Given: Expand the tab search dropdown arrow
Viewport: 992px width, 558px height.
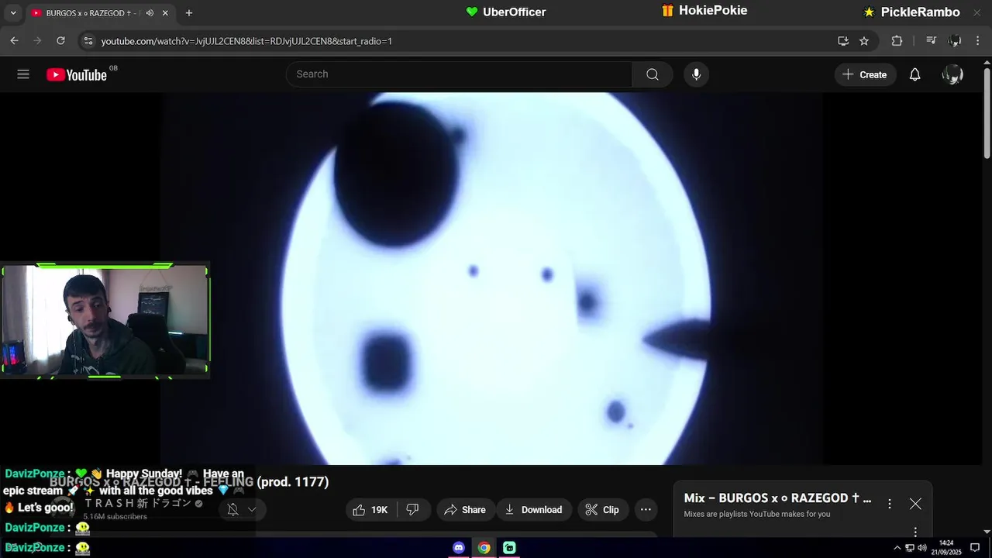Looking at the screenshot, I should pos(13,13).
